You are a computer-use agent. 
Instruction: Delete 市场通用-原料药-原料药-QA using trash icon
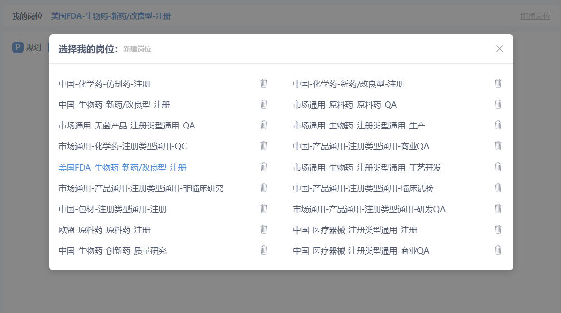point(498,104)
